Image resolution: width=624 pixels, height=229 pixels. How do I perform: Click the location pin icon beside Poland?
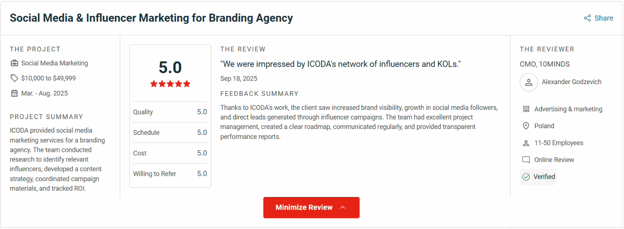coord(526,126)
